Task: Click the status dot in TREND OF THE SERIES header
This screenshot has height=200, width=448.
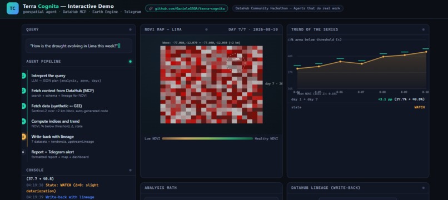Action: [x=423, y=29]
